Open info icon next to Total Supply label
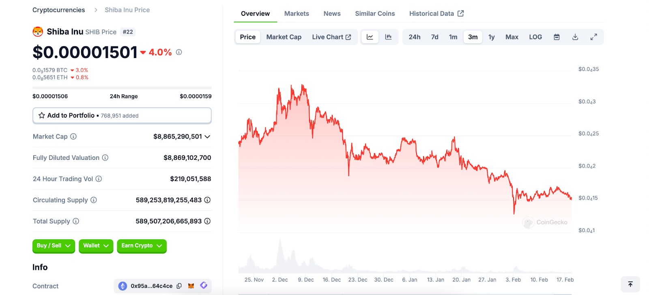The image size is (649, 295). (76, 221)
